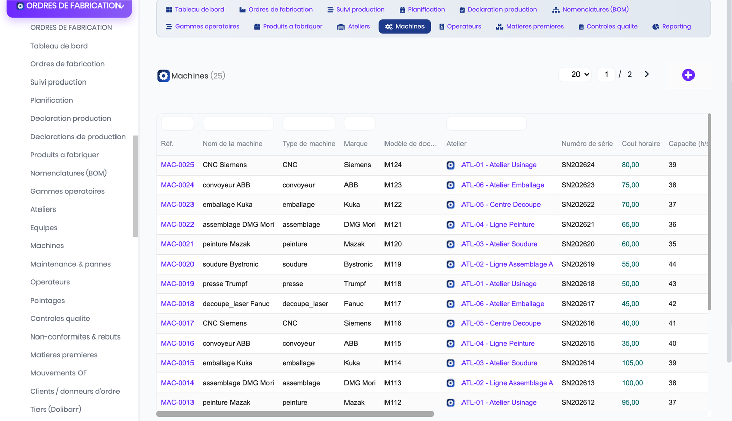Click the Réf. column filter field
This screenshot has height=421, width=732.
click(x=177, y=123)
